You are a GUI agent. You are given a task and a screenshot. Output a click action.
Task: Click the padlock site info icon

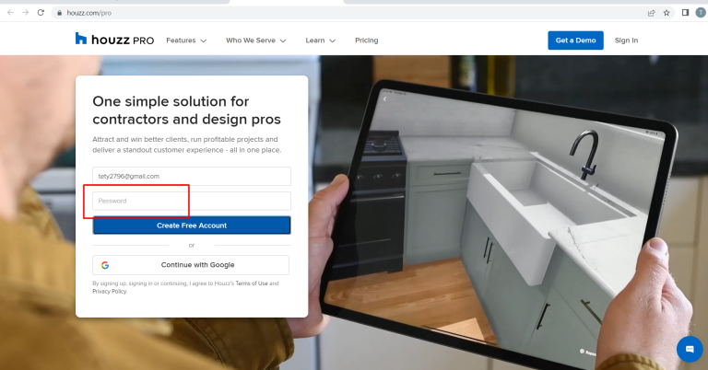[x=59, y=13]
